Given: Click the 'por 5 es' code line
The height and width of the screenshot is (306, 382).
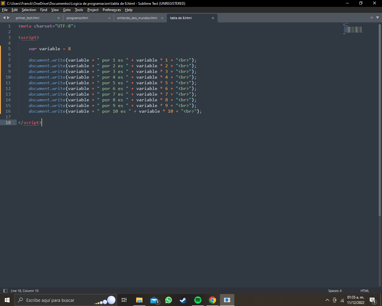Looking at the screenshot, I should click(113, 83).
